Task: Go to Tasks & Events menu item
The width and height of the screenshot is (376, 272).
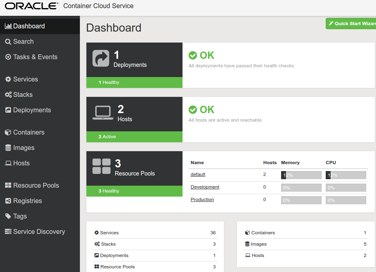Action: click(40, 57)
